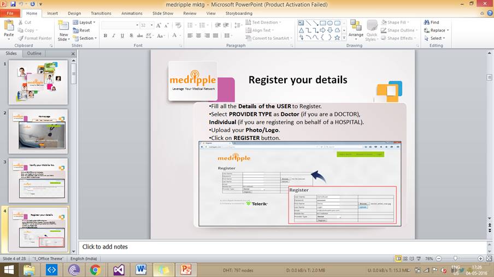Toggle Underline text formatting
This screenshot has width=494, height=277.
pos(122,36)
